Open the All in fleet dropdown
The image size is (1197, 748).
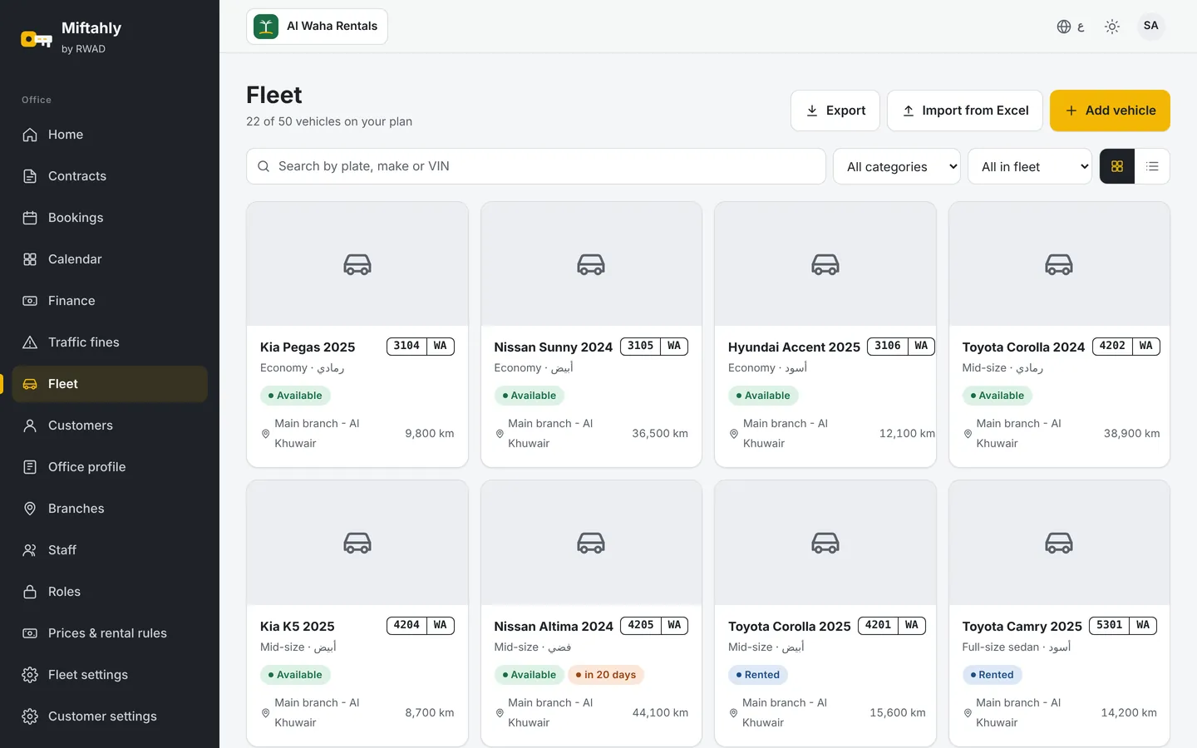tap(1030, 166)
